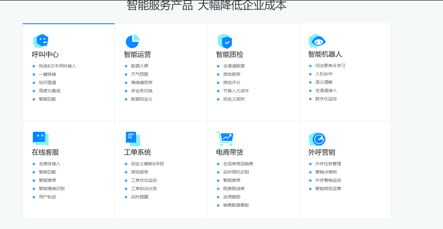The width and height of the screenshot is (443, 229).
Task: Select 自定义模板&字段 under 工单系统
Action: point(147,164)
